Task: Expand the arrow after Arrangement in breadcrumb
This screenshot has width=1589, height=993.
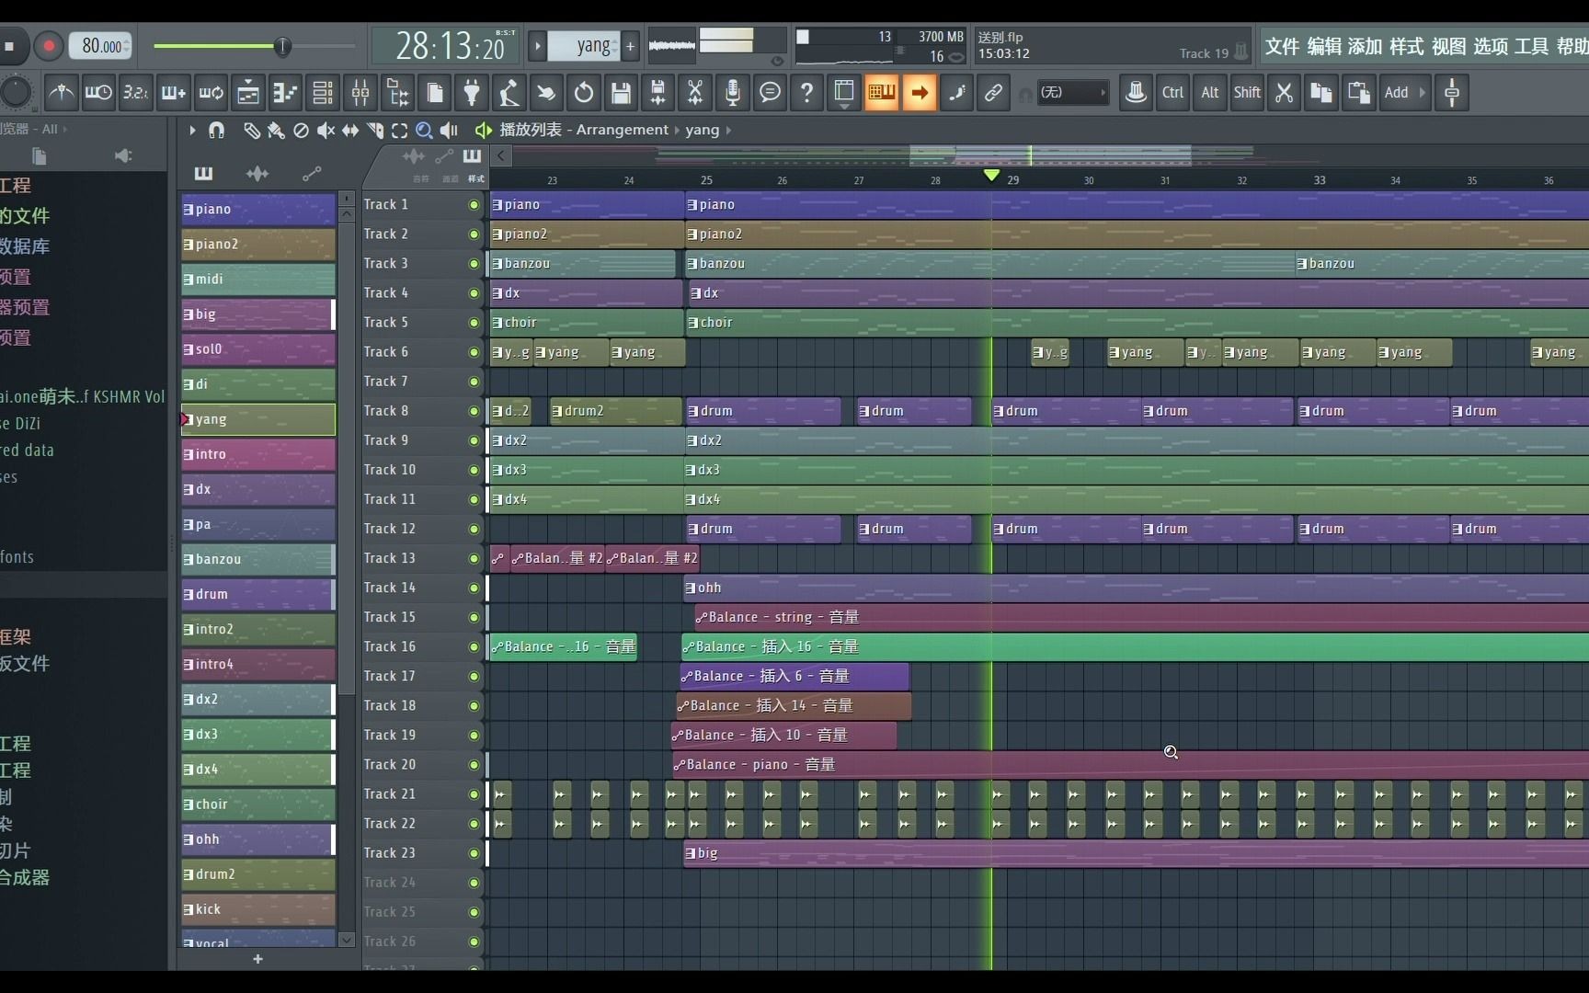Action: pyautogui.click(x=678, y=131)
